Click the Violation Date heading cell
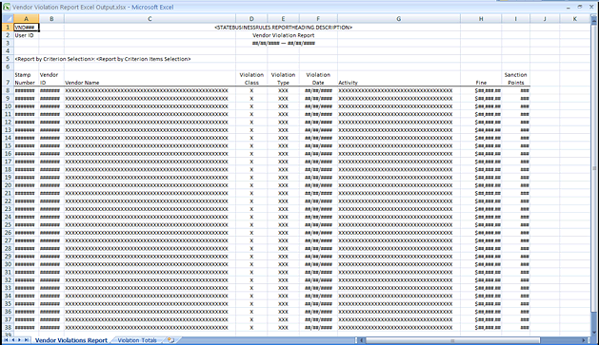The image size is (599, 345). pyautogui.click(x=318, y=79)
